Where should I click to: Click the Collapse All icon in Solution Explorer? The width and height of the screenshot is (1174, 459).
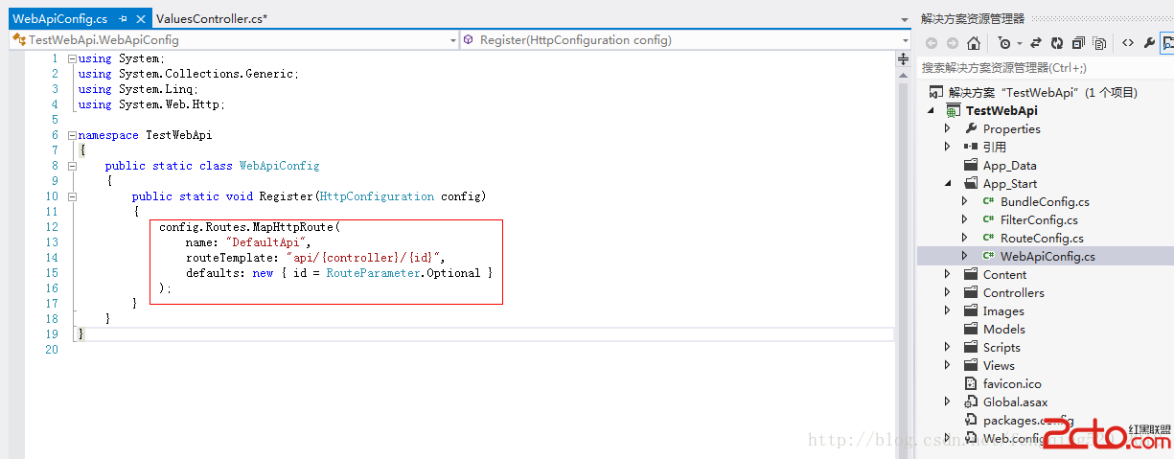point(1078,43)
